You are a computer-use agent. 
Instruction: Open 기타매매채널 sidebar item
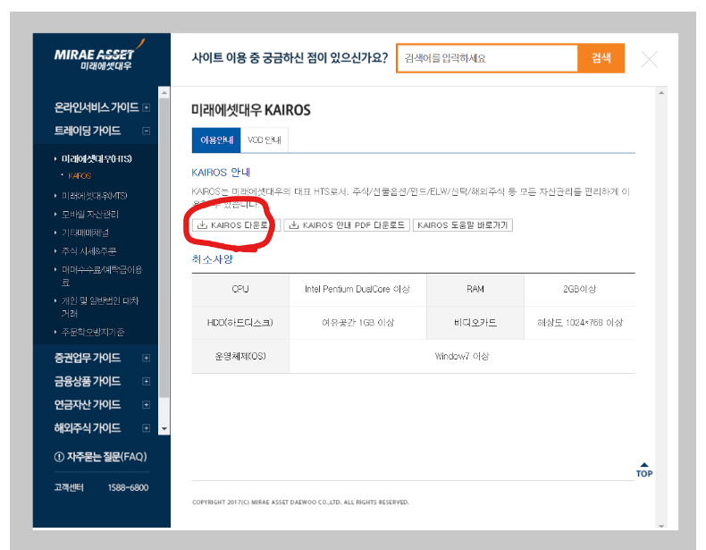pos(85,233)
